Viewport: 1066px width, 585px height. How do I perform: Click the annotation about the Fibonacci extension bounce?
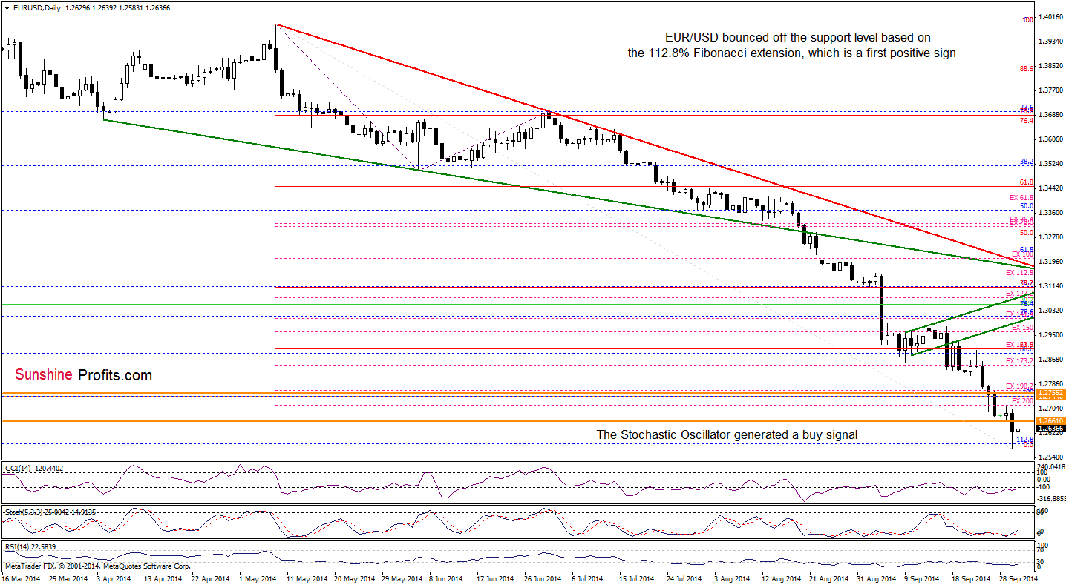click(792, 44)
